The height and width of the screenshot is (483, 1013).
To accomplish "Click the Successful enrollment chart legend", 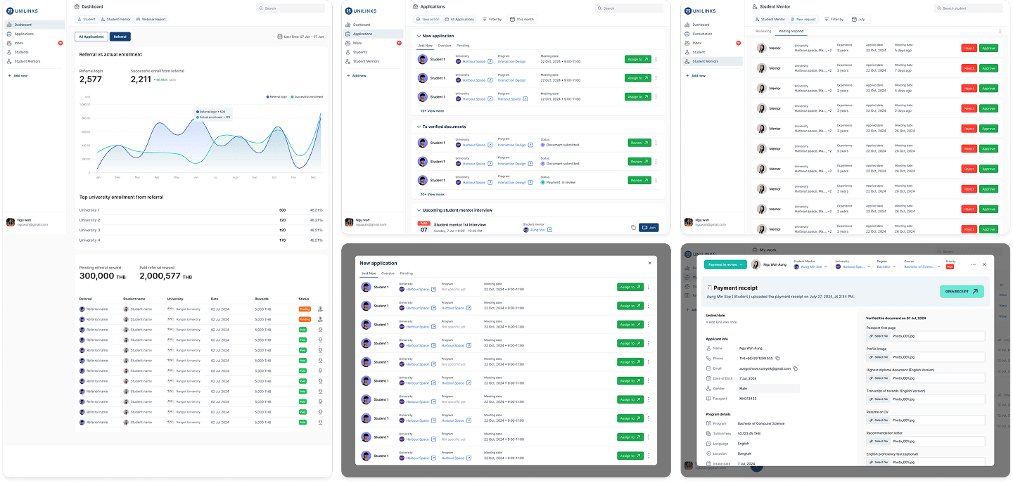I will click(307, 96).
